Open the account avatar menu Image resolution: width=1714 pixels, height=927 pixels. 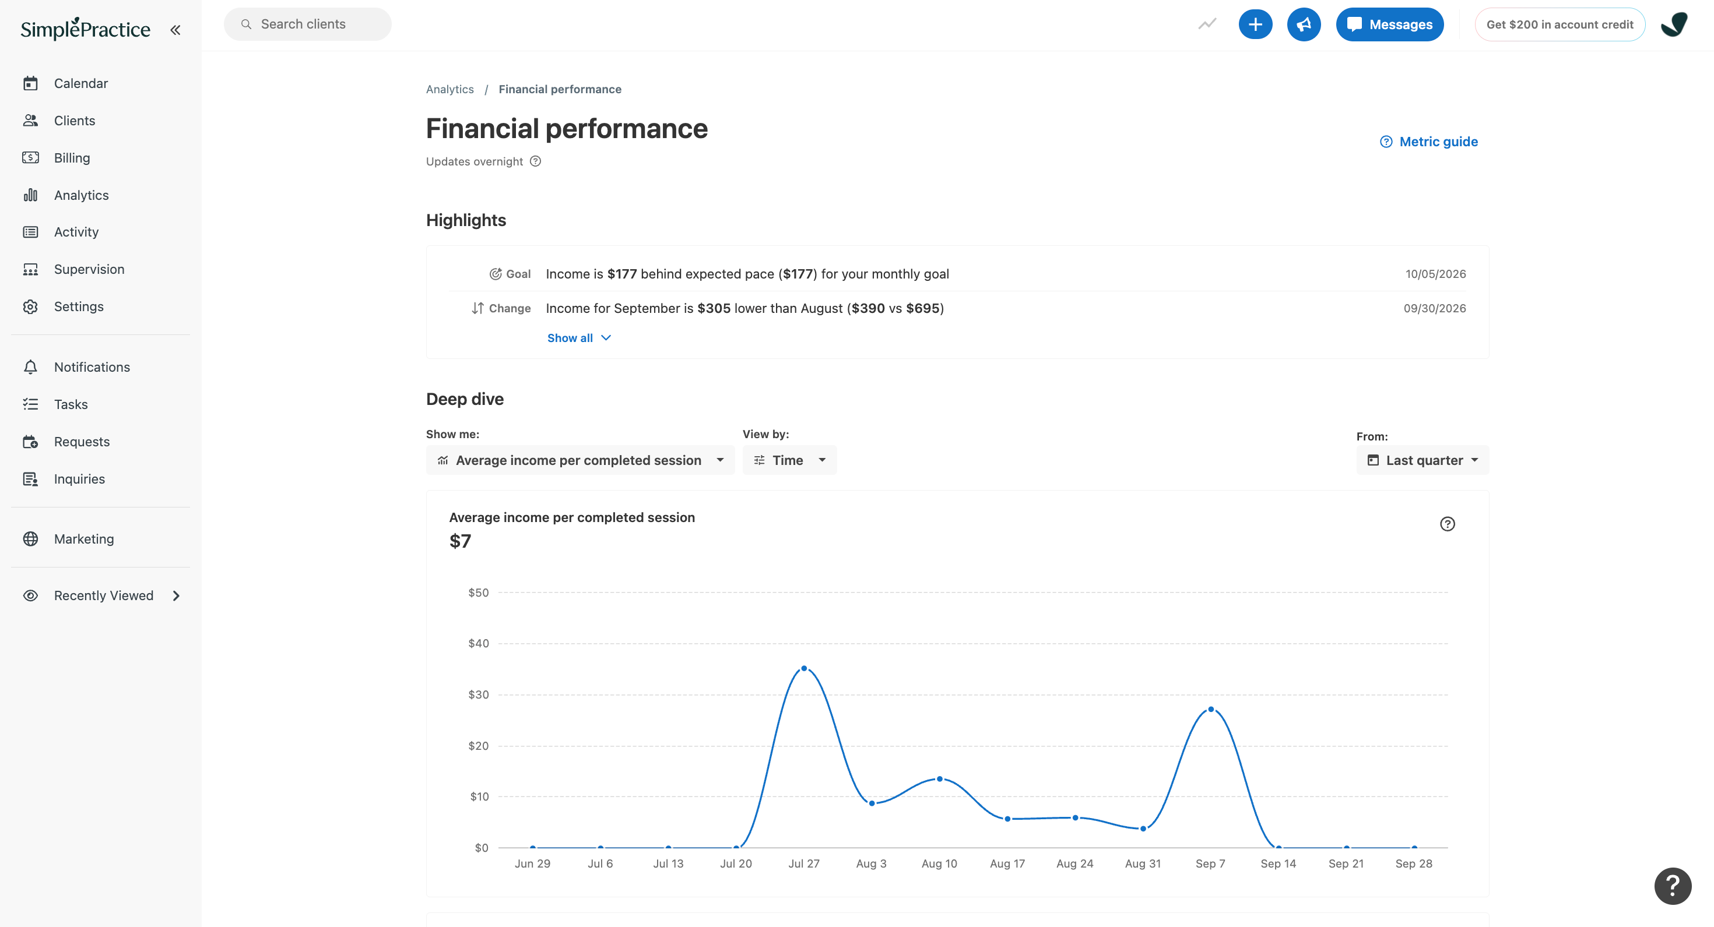click(1674, 24)
